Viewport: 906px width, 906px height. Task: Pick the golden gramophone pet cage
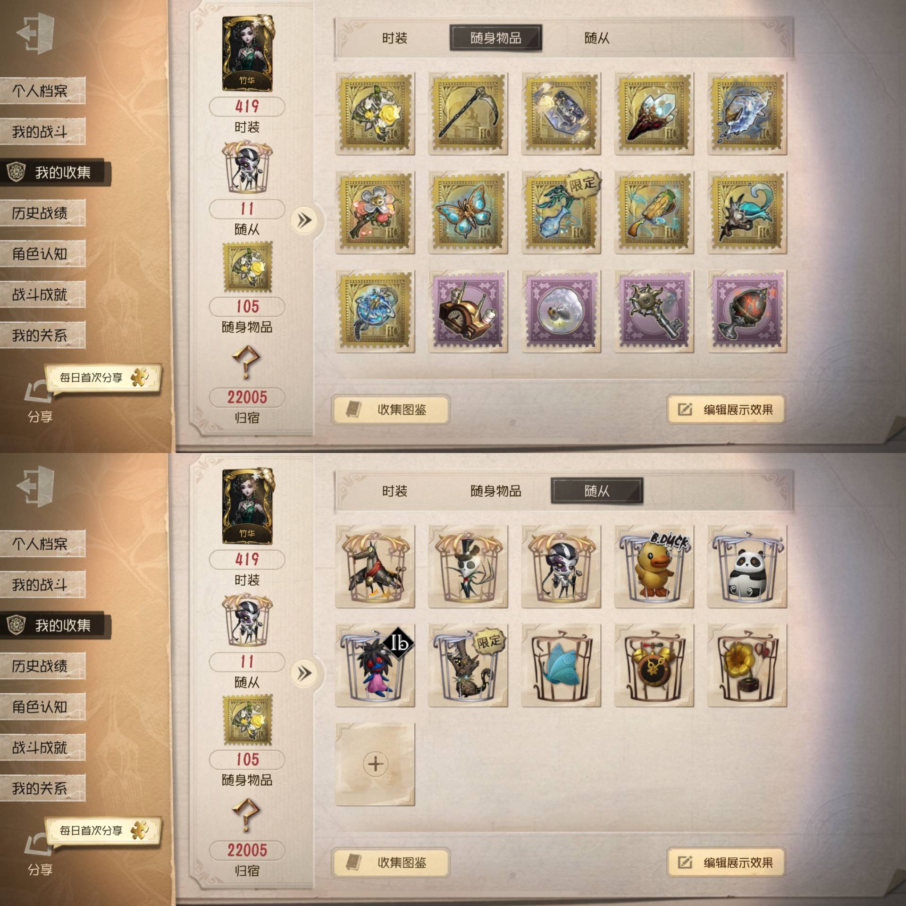point(747,666)
